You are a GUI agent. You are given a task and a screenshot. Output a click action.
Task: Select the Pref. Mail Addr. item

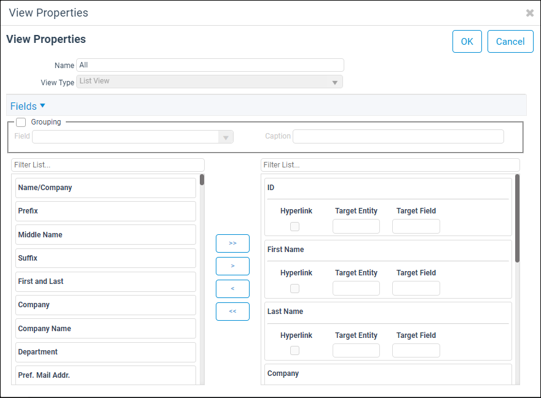[x=106, y=375]
